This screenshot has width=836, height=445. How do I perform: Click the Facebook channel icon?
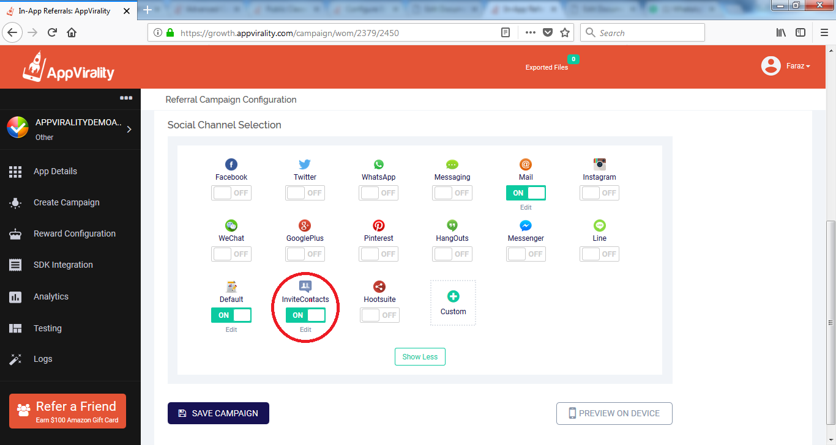(x=231, y=164)
